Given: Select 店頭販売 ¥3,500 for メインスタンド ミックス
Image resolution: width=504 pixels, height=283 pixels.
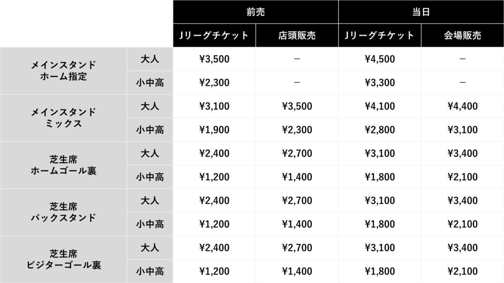Looking at the screenshot, I should click(x=297, y=106).
